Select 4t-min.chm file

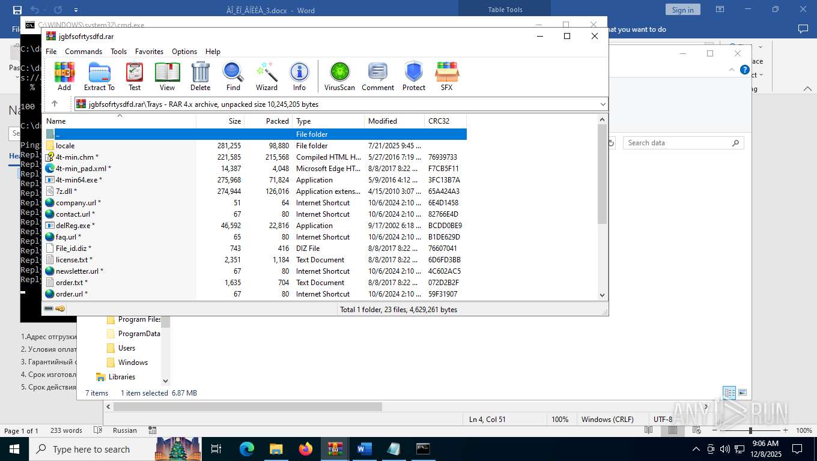click(x=255, y=157)
